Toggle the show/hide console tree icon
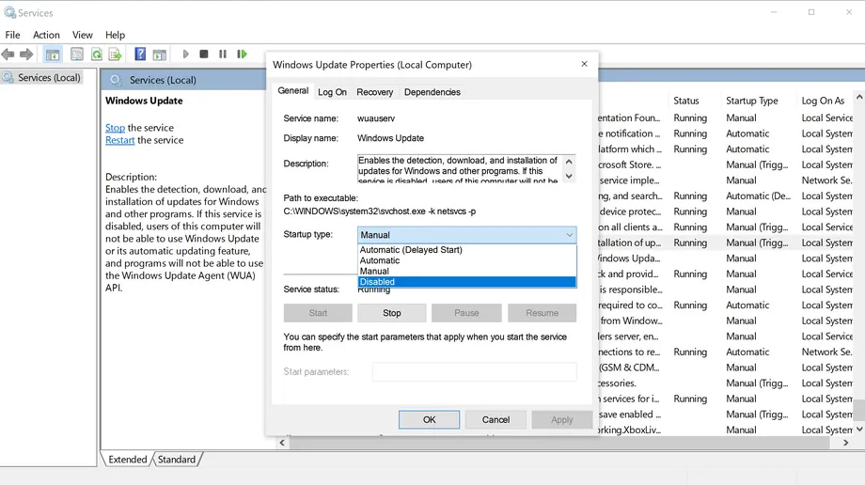Image resolution: width=865 pixels, height=485 pixels. pyautogui.click(x=53, y=55)
